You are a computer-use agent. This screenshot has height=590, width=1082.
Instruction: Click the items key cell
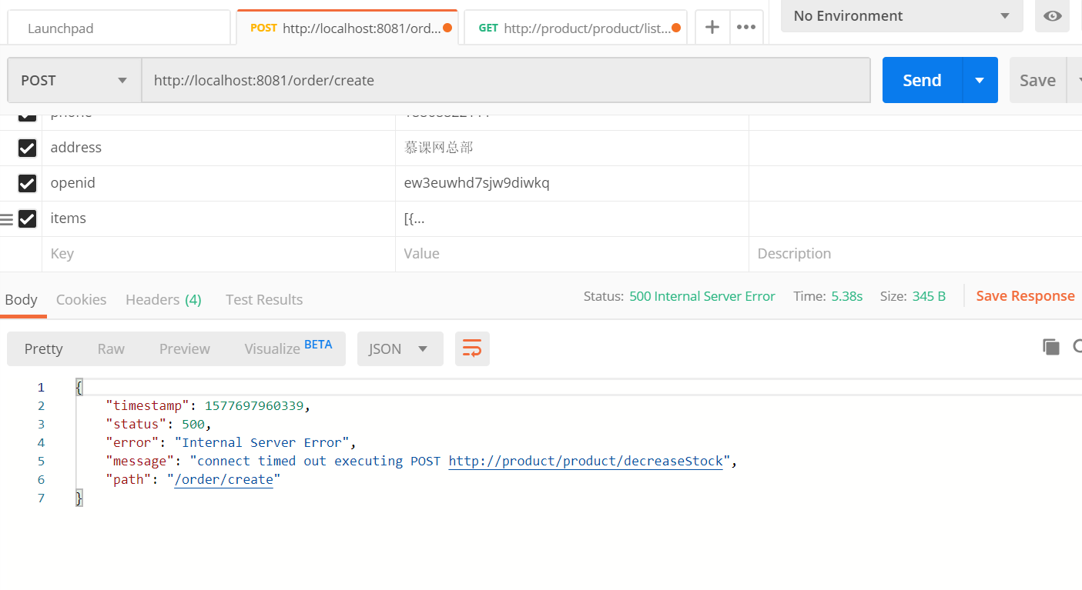(219, 218)
